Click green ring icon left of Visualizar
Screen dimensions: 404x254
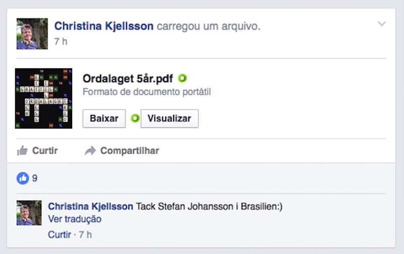tap(135, 118)
